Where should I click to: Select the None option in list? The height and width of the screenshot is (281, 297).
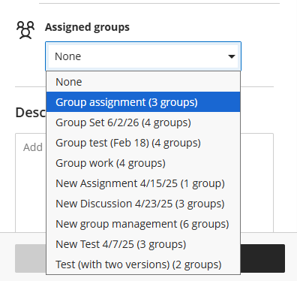tap(143, 82)
